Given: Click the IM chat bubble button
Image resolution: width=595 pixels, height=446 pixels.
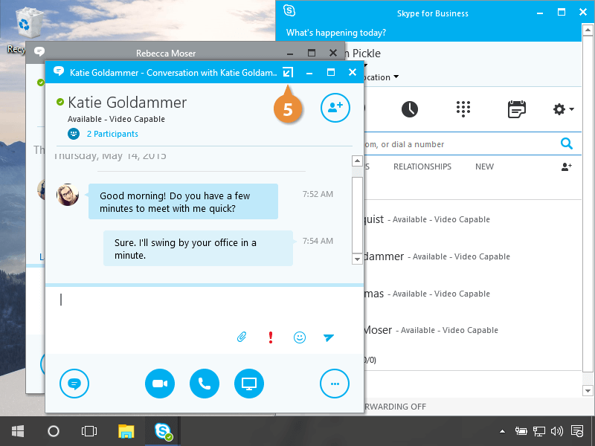Looking at the screenshot, I should coord(74,384).
